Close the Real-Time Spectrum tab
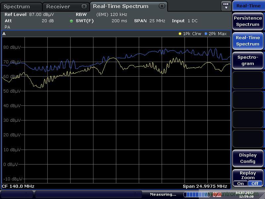The height and width of the screenshot is (199, 265). point(161,6)
